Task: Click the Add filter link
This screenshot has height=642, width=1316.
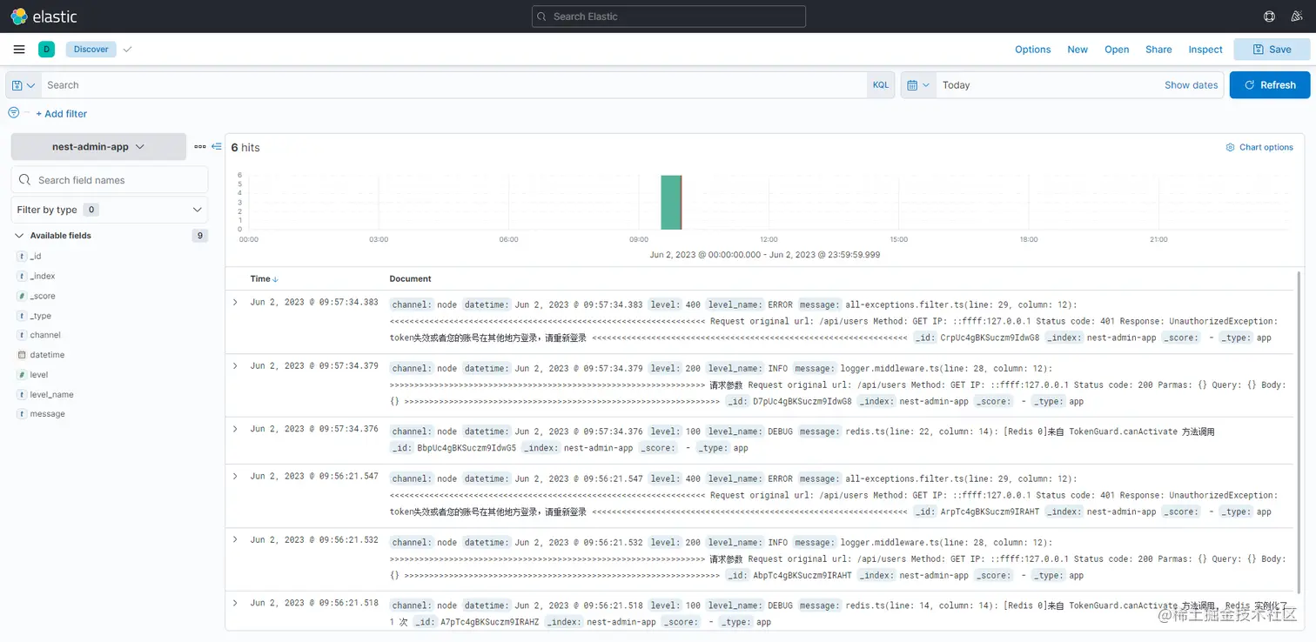Action: [61, 114]
